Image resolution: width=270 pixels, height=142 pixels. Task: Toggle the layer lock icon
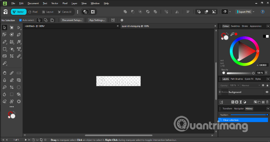pos(267,85)
